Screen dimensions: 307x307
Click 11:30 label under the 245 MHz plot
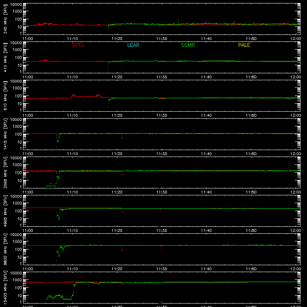pos(162,39)
